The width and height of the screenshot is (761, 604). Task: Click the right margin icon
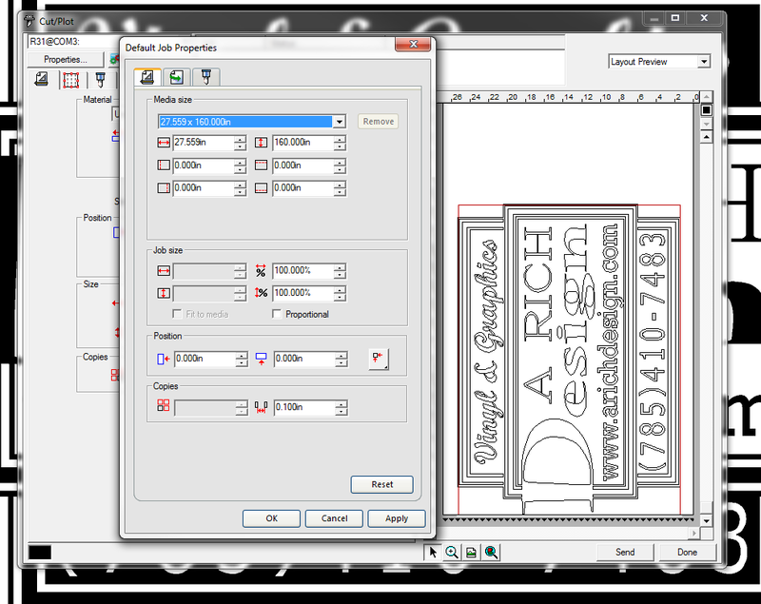(164, 187)
